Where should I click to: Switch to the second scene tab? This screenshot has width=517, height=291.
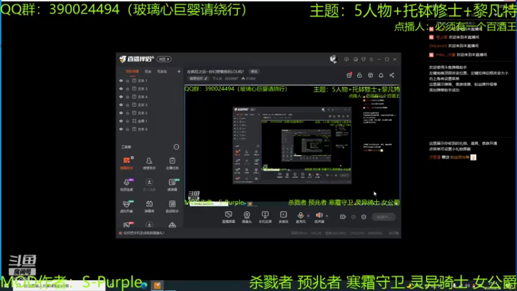(148, 71)
